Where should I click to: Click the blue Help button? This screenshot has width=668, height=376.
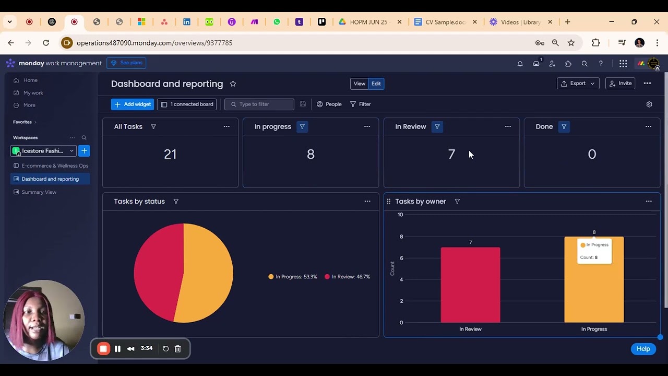click(x=643, y=349)
